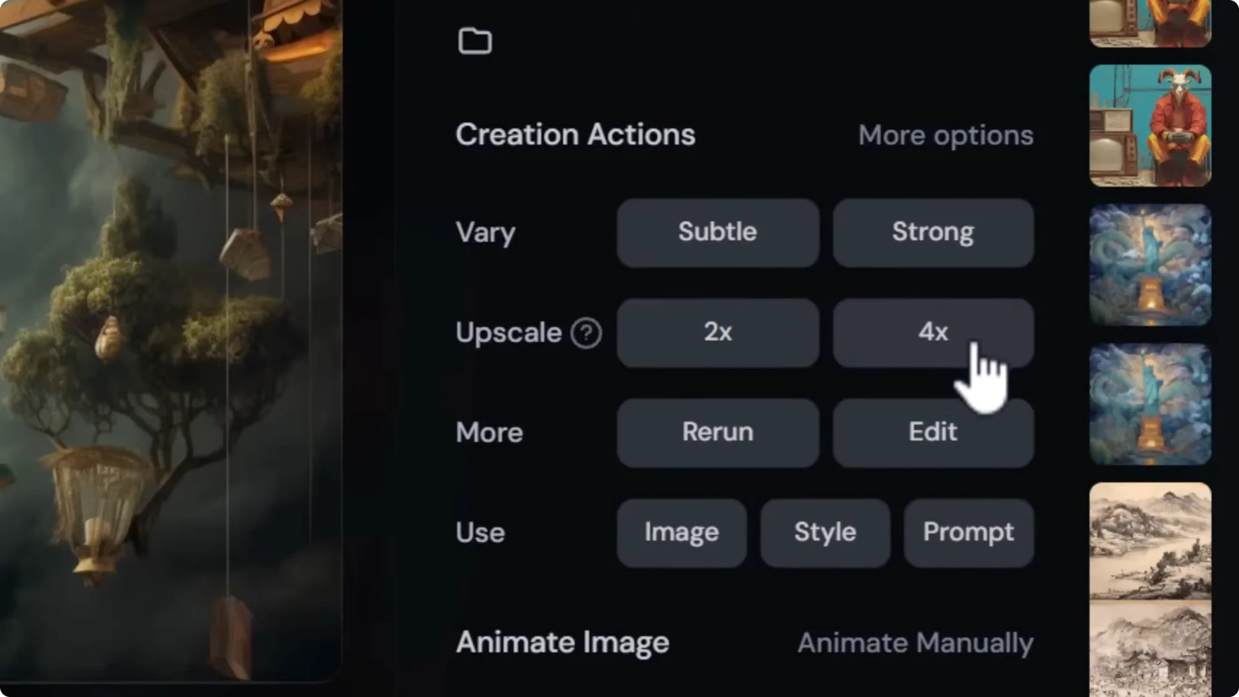This screenshot has height=697, width=1239.
Task: Rerun the current generation
Action: point(717,432)
